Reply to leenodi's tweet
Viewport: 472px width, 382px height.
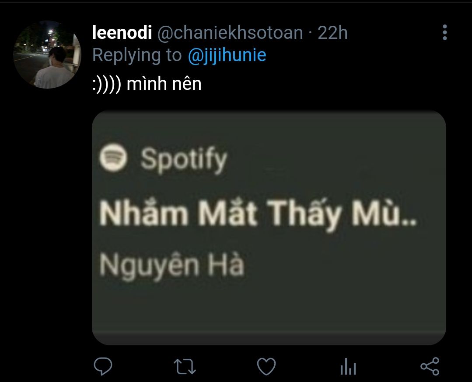pos(103,366)
